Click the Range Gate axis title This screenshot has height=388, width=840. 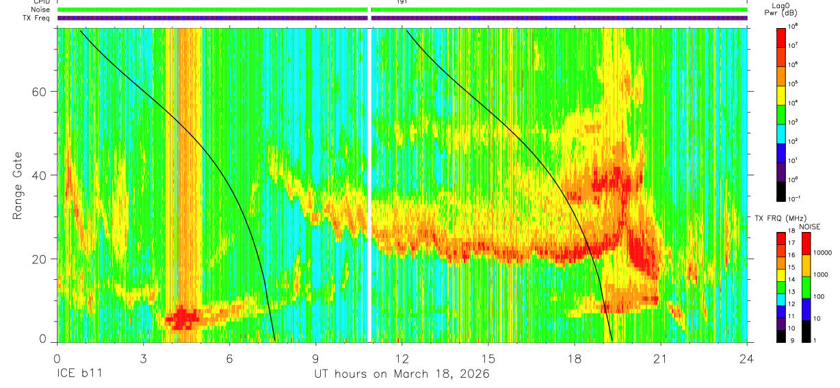pos(17,186)
